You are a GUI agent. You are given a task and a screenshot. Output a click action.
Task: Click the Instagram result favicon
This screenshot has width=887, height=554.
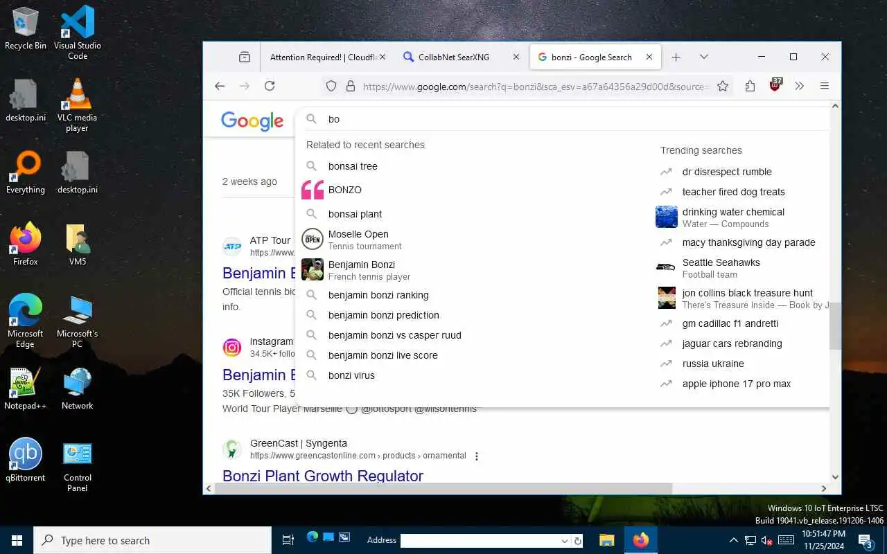click(232, 347)
